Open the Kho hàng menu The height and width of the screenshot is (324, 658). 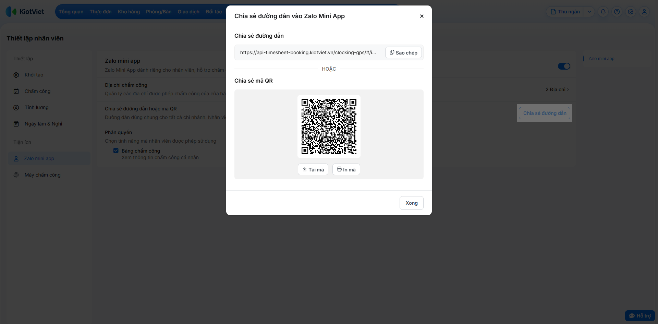click(129, 12)
